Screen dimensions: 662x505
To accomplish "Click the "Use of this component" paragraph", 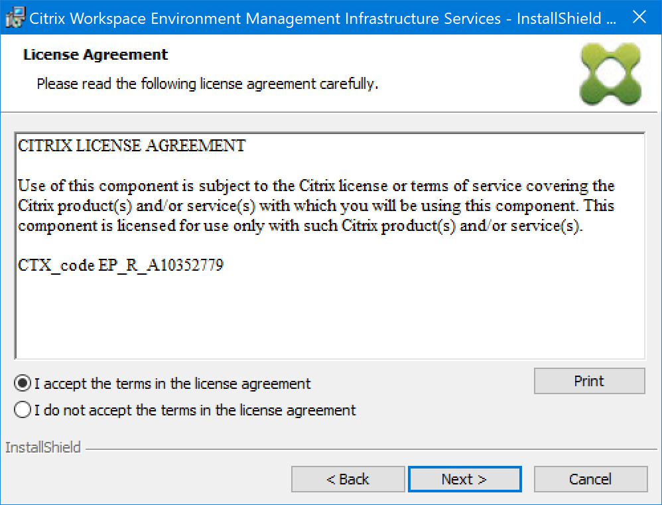I will (x=316, y=206).
